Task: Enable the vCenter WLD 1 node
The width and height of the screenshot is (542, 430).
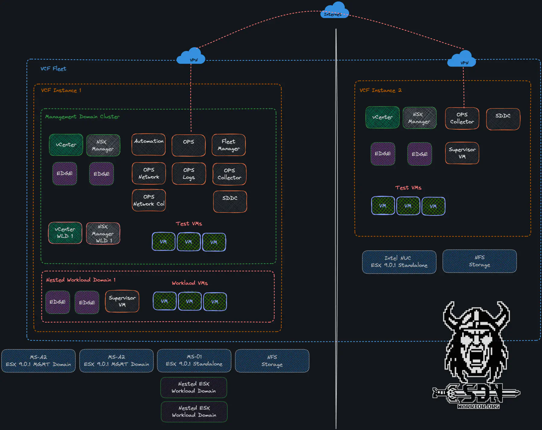Action: [65, 233]
